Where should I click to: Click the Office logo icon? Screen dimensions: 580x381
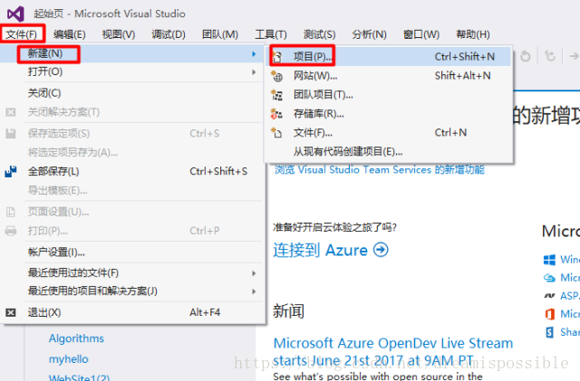coord(550,314)
